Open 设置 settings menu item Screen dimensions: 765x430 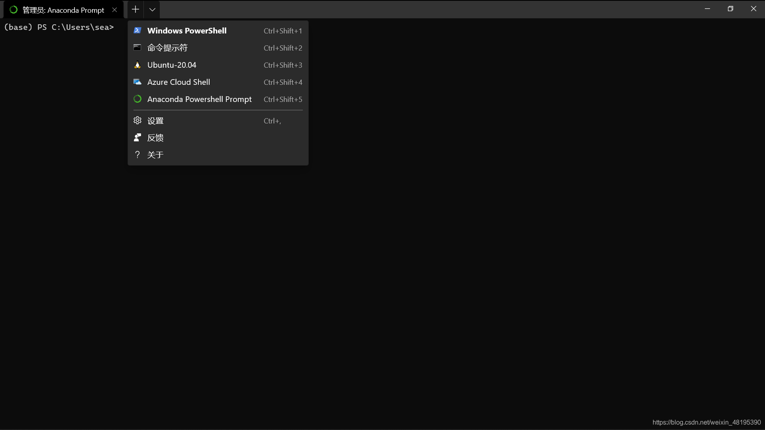(x=155, y=121)
